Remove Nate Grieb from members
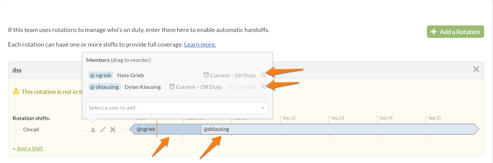Image resolution: width=493 pixels, height=163 pixels. (263, 75)
